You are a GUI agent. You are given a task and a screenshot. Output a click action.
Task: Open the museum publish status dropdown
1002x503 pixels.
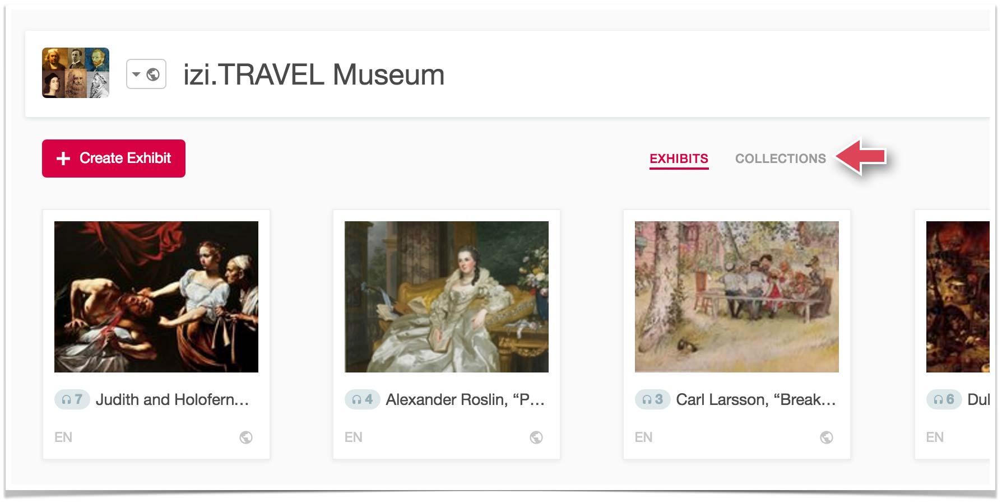(x=146, y=74)
